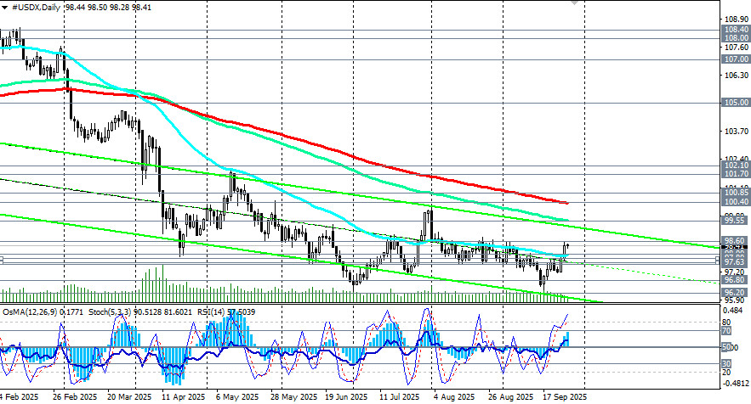Select the 102.10 price level label
This screenshot has height=404, width=751.
coord(735,166)
